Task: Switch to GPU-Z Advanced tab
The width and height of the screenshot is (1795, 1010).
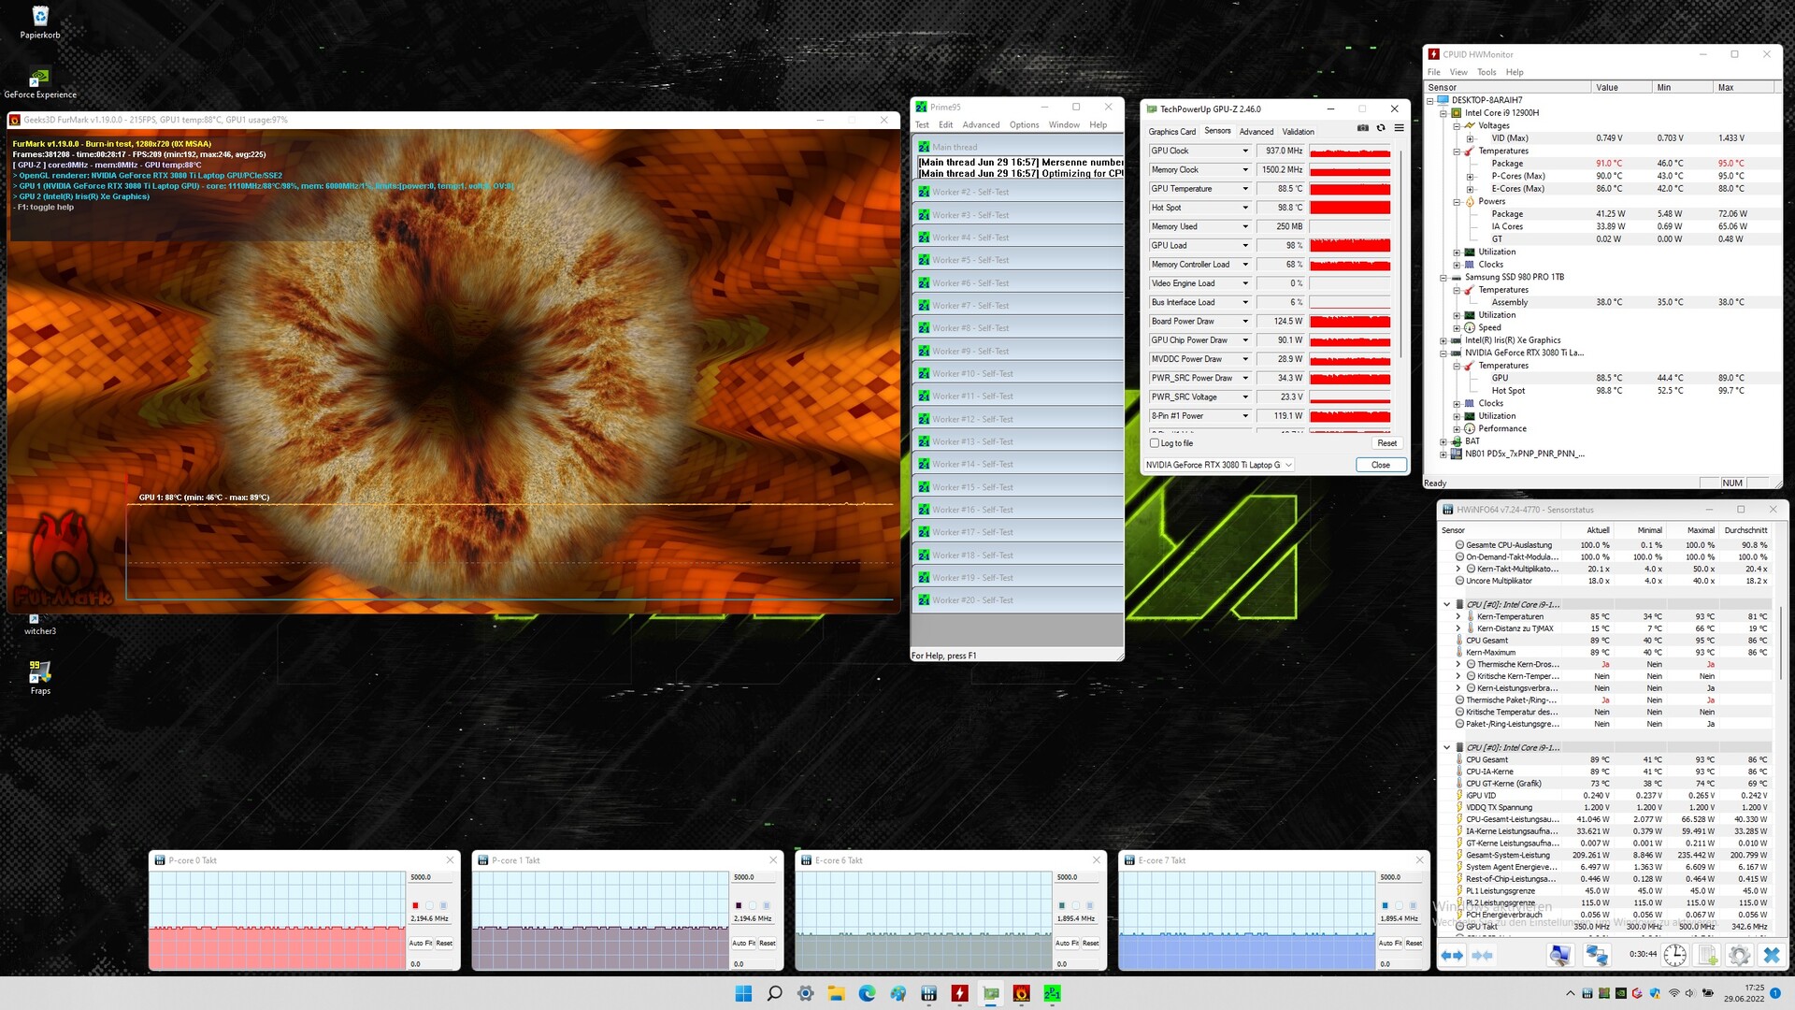Action: coord(1256,132)
